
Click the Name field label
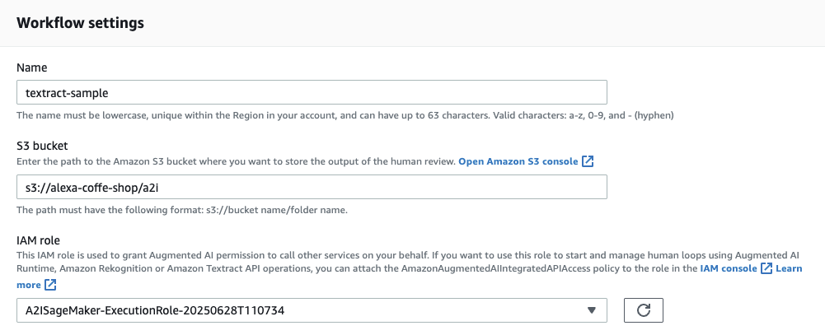point(32,67)
